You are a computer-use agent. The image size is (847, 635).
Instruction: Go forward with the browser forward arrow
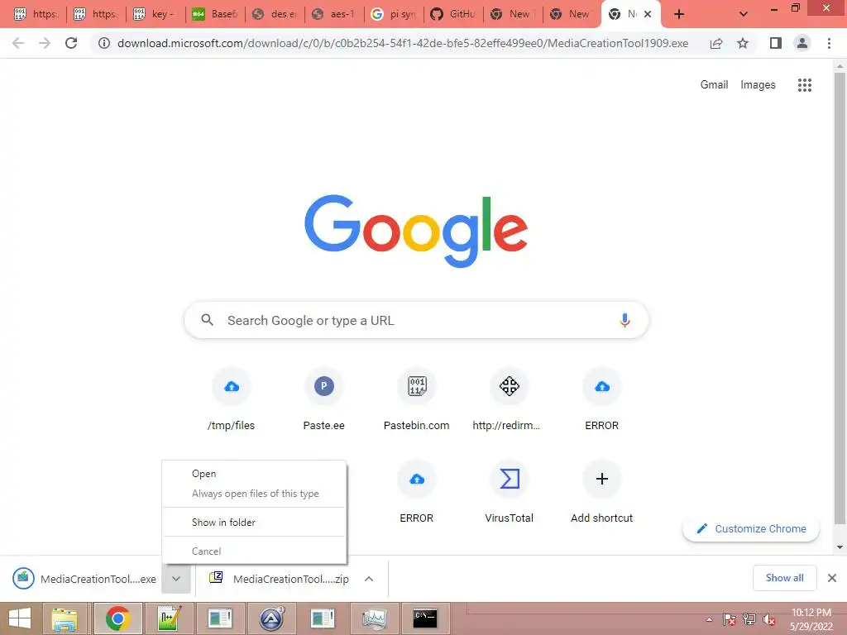click(45, 43)
